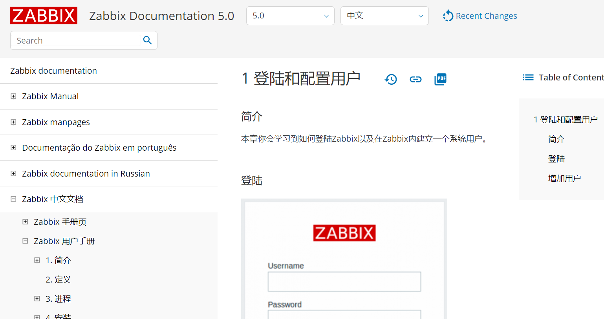Click the Recent Changes refresh icon
Viewport: 604px width, 319px height.
(x=448, y=16)
